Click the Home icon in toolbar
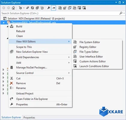 pyautogui.click(x=13, y=8)
